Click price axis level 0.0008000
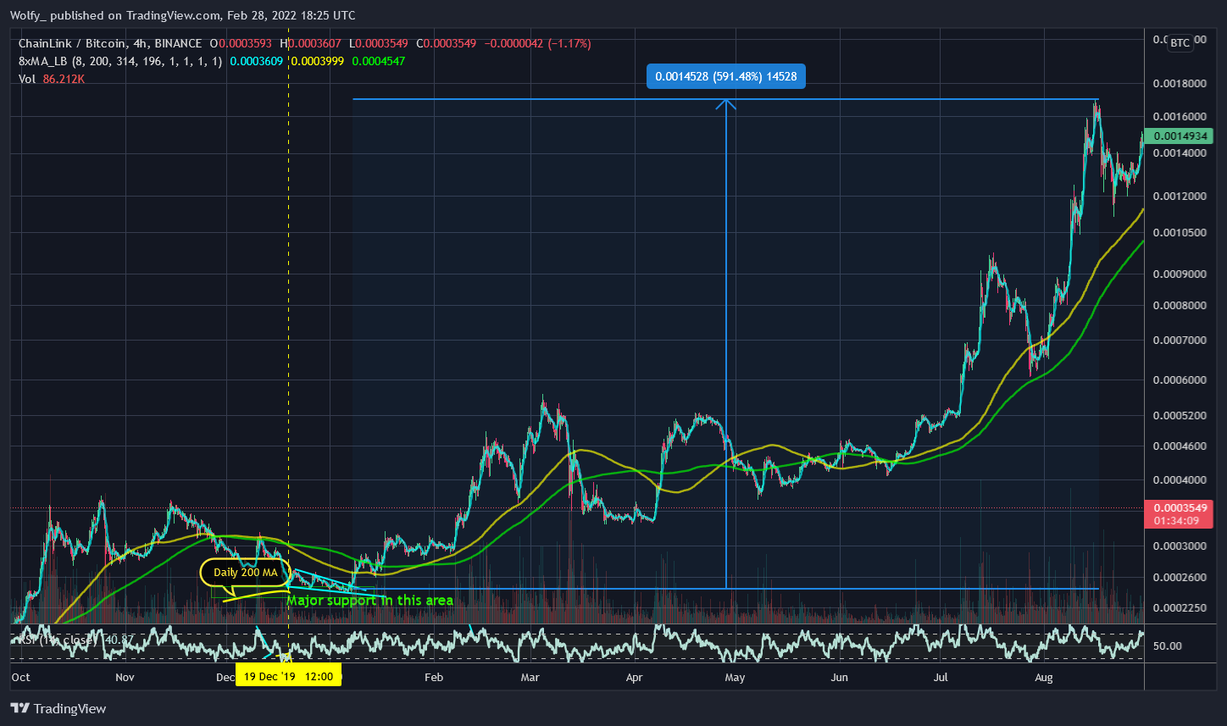Viewport: 1227px width, 726px height. pos(1180,306)
